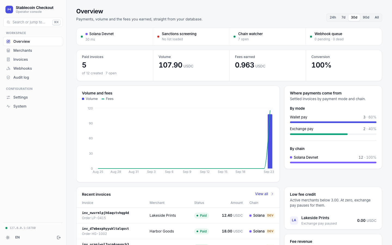
Task: Click the 18.00 USDC amount
Action: 232,231
